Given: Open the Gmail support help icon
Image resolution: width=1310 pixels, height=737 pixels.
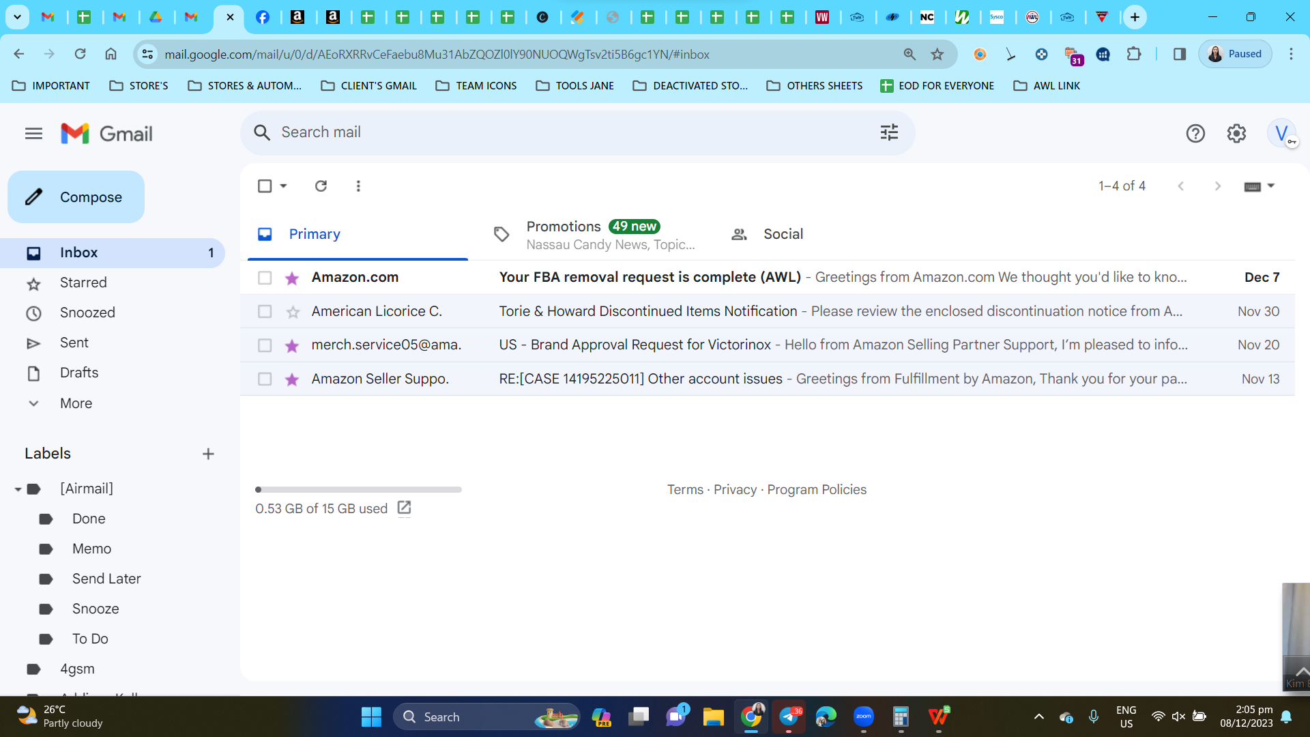Looking at the screenshot, I should [x=1195, y=133].
